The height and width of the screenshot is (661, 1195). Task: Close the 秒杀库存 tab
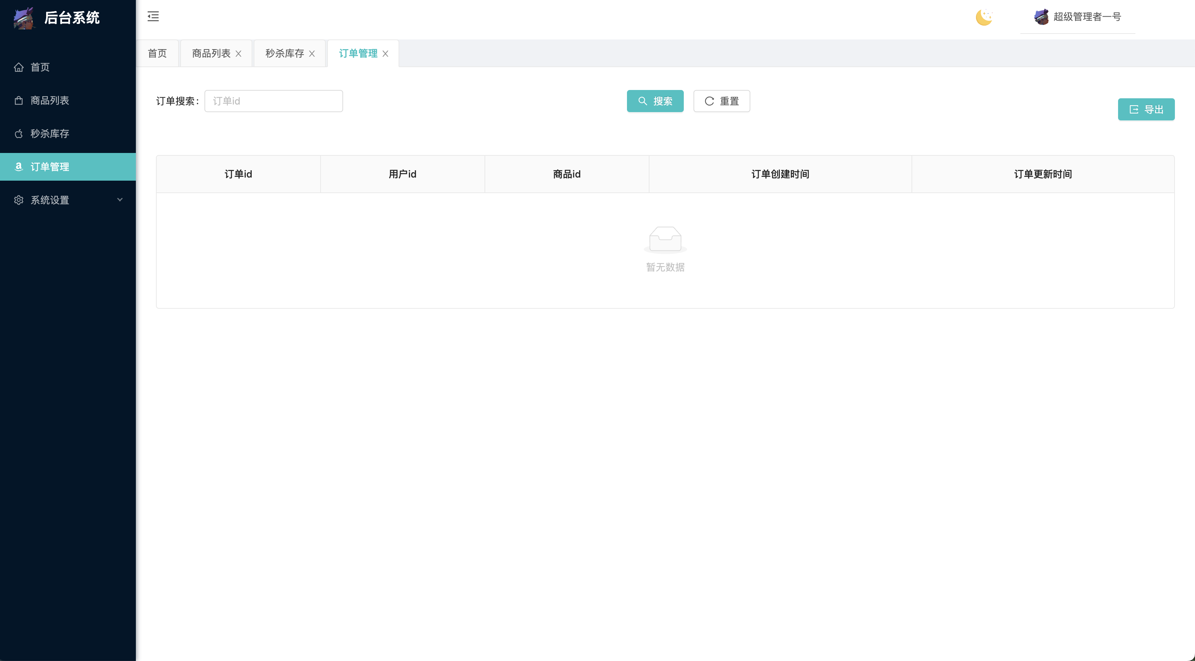click(x=312, y=54)
